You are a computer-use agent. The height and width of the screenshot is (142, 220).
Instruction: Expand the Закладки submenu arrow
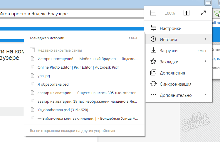206,62
